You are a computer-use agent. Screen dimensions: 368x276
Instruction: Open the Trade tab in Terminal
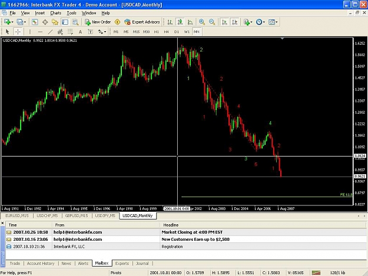pyautogui.click(x=15, y=263)
